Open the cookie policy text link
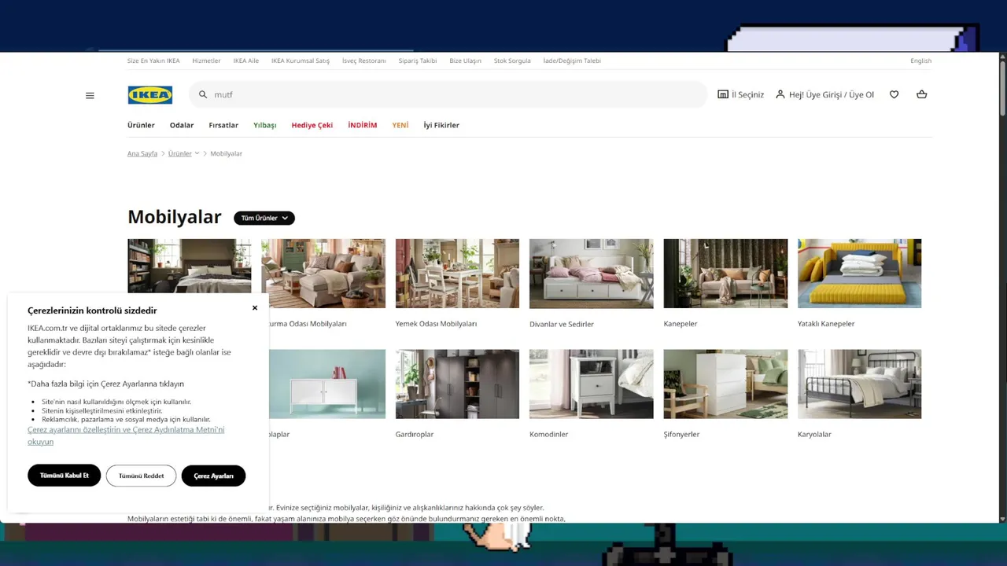 click(x=126, y=436)
